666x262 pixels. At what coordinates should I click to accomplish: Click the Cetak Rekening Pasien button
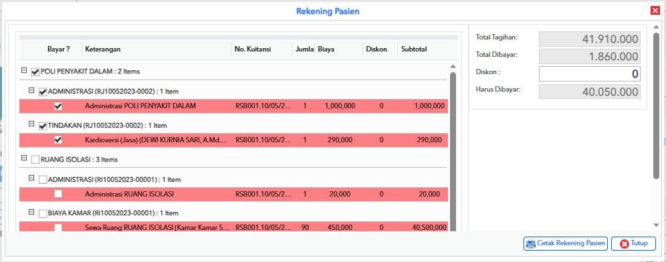[x=565, y=244]
